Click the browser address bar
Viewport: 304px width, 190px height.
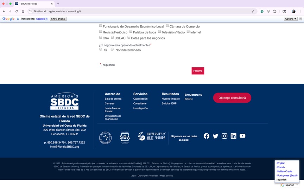point(141,11)
